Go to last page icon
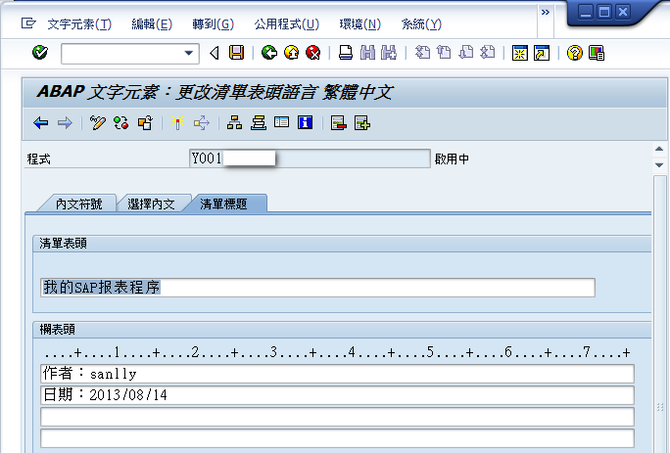The image size is (670, 453). [488, 53]
